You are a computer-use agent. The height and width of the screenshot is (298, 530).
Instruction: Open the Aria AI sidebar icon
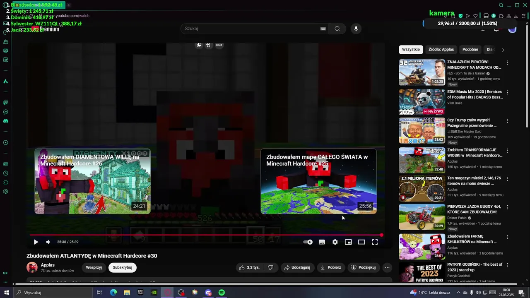coord(5,82)
